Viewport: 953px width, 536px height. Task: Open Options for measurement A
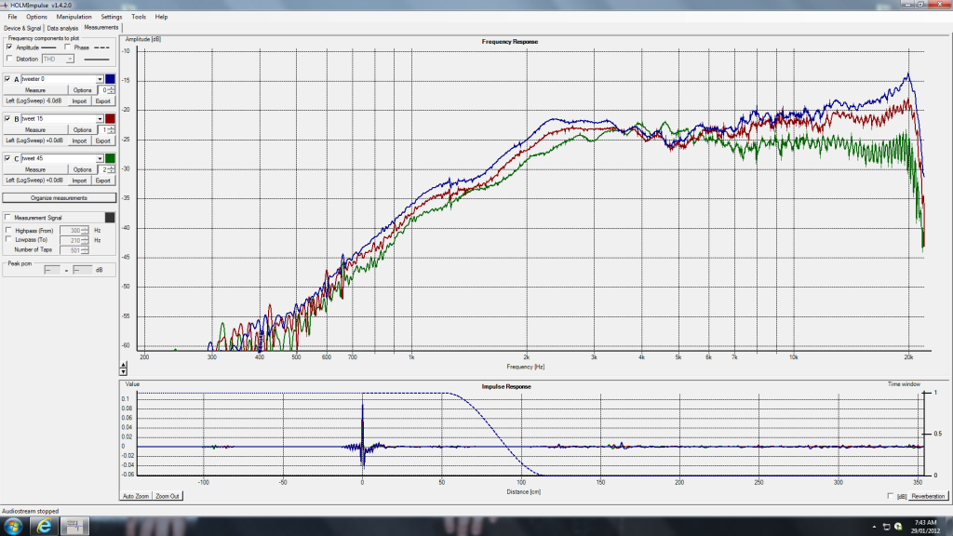83,90
